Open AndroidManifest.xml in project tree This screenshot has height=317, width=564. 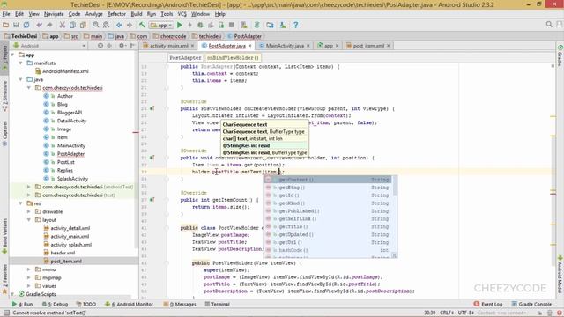[x=65, y=71]
